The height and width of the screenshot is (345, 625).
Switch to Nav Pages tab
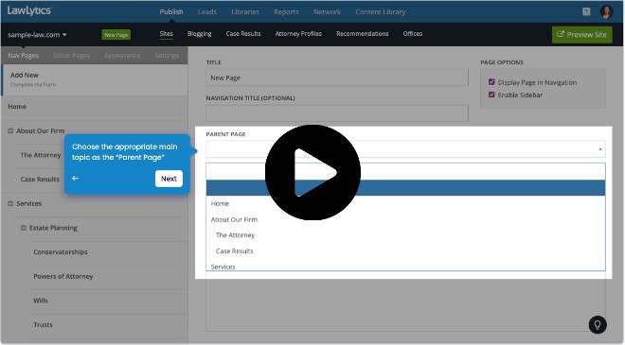pyautogui.click(x=23, y=56)
